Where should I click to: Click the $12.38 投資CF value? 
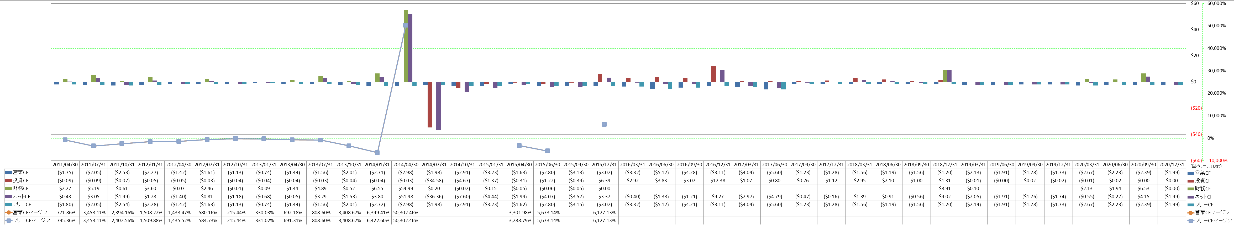tap(718, 180)
